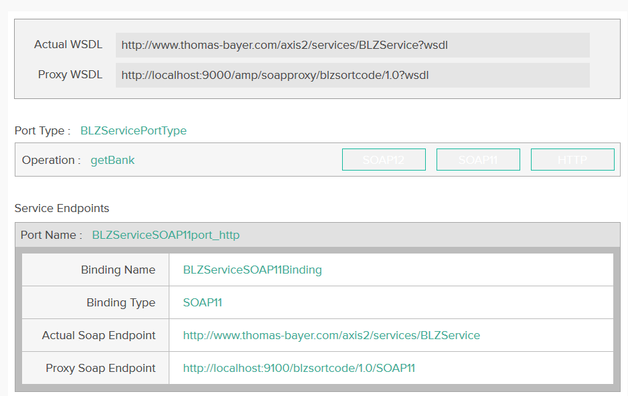
Task: Click the Proxy WSDL URL field
Action: (352, 76)
